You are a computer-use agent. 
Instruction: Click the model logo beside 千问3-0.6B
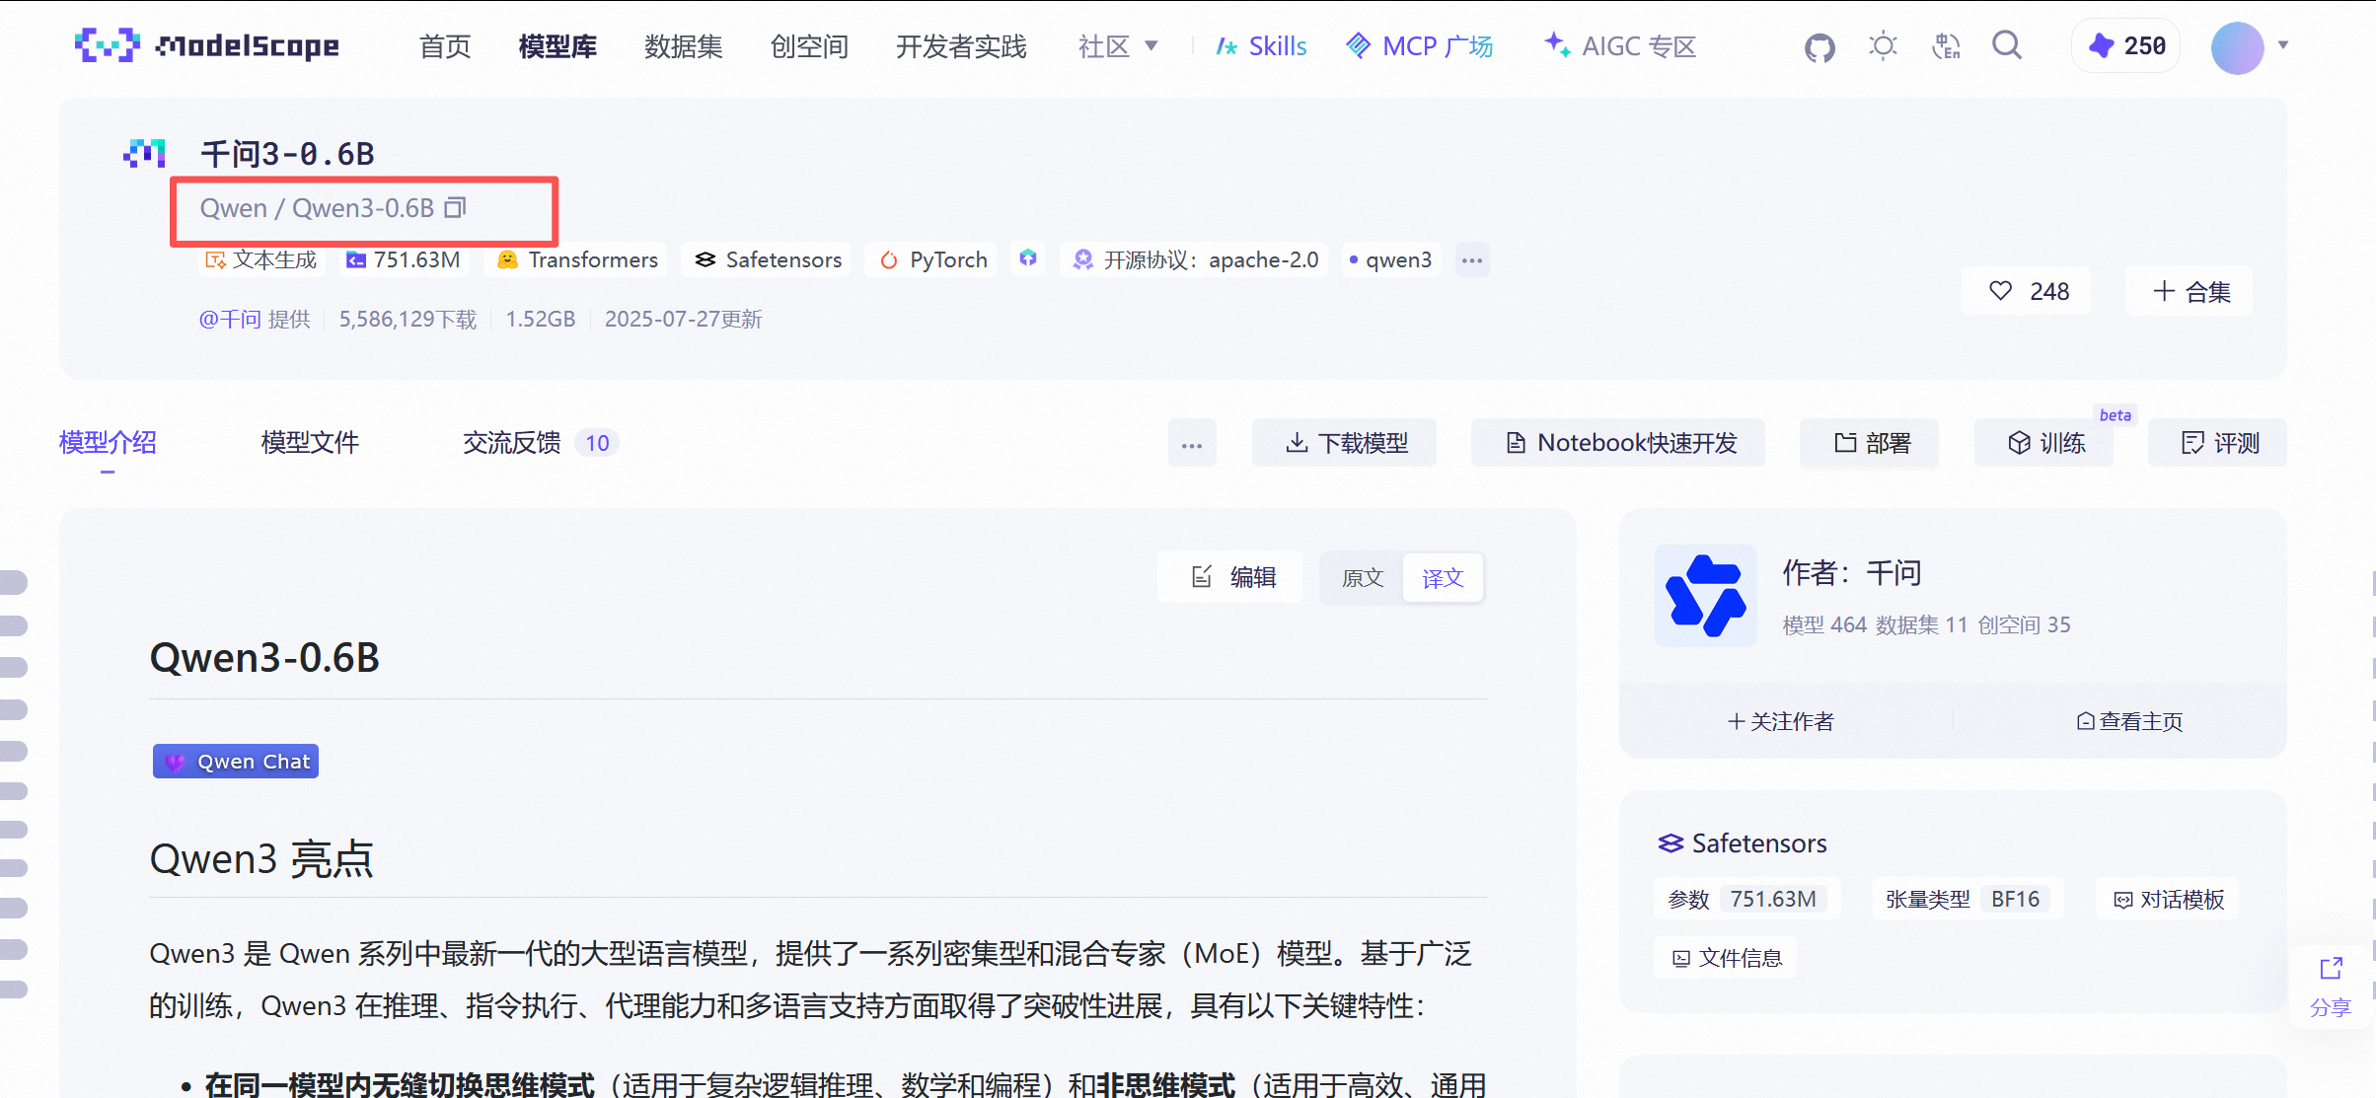pyautogui.click(x=144, y=153)
